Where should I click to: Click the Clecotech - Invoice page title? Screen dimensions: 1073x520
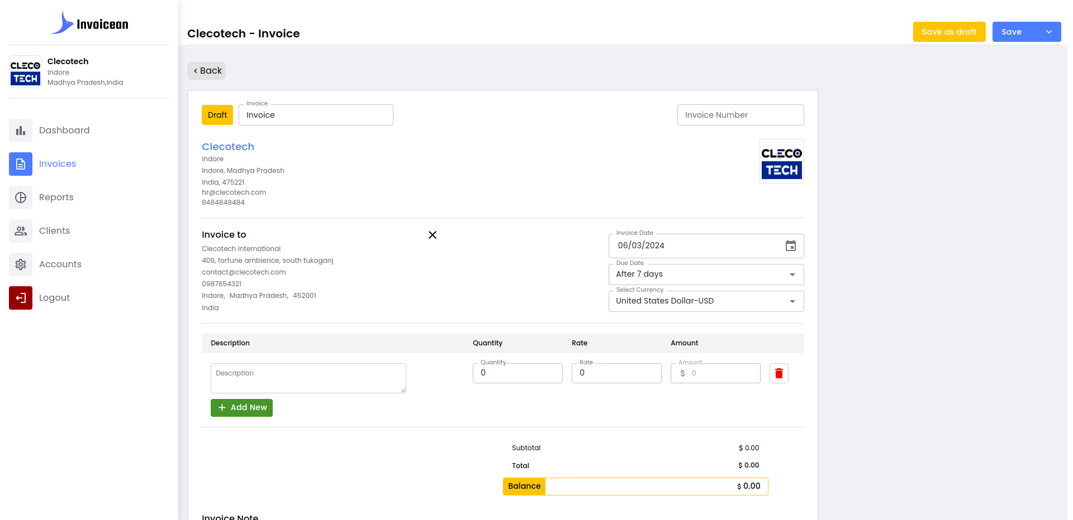(x=244, y=33)
